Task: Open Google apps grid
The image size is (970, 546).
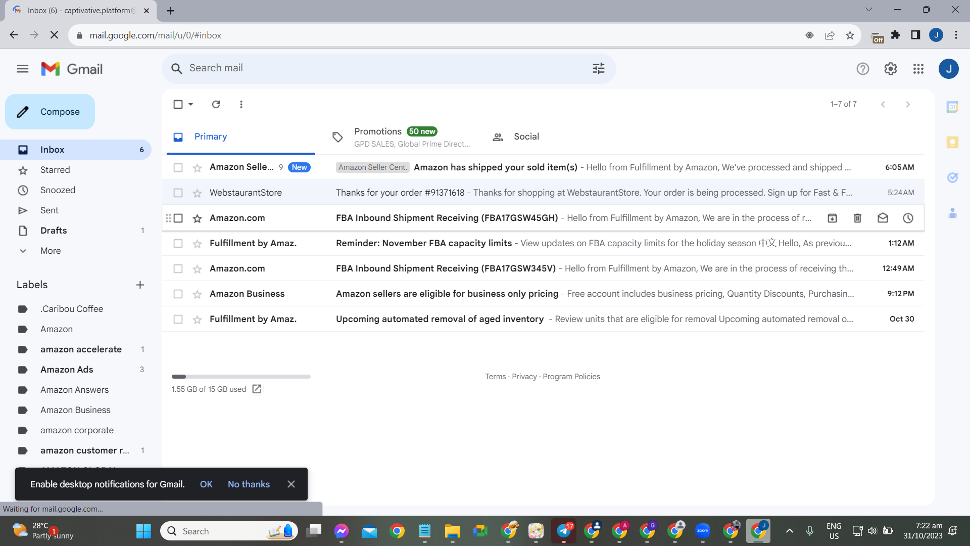Action: pos(918,69)
